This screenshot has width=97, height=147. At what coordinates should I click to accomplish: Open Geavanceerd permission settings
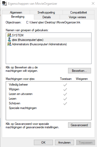pyautogui.click(x=80, y=125)
